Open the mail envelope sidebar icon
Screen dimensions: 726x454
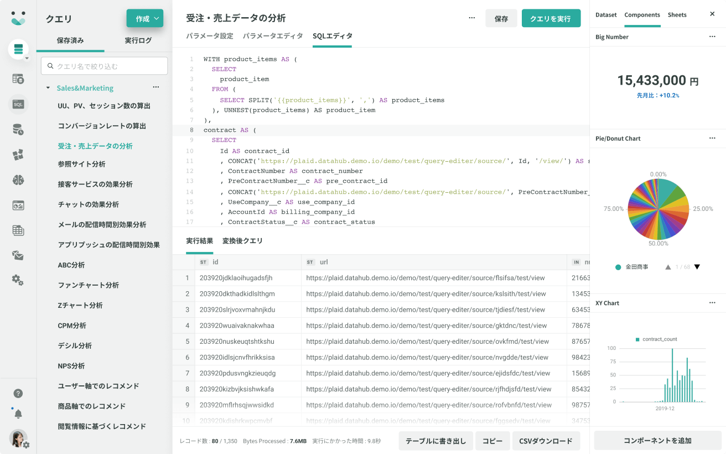[18, 255]
